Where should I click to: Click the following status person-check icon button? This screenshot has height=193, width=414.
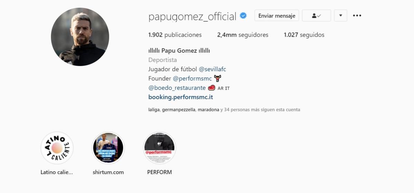click(x=316, y=15)
